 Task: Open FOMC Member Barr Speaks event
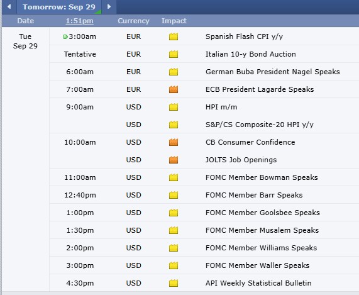pos(254,195)
